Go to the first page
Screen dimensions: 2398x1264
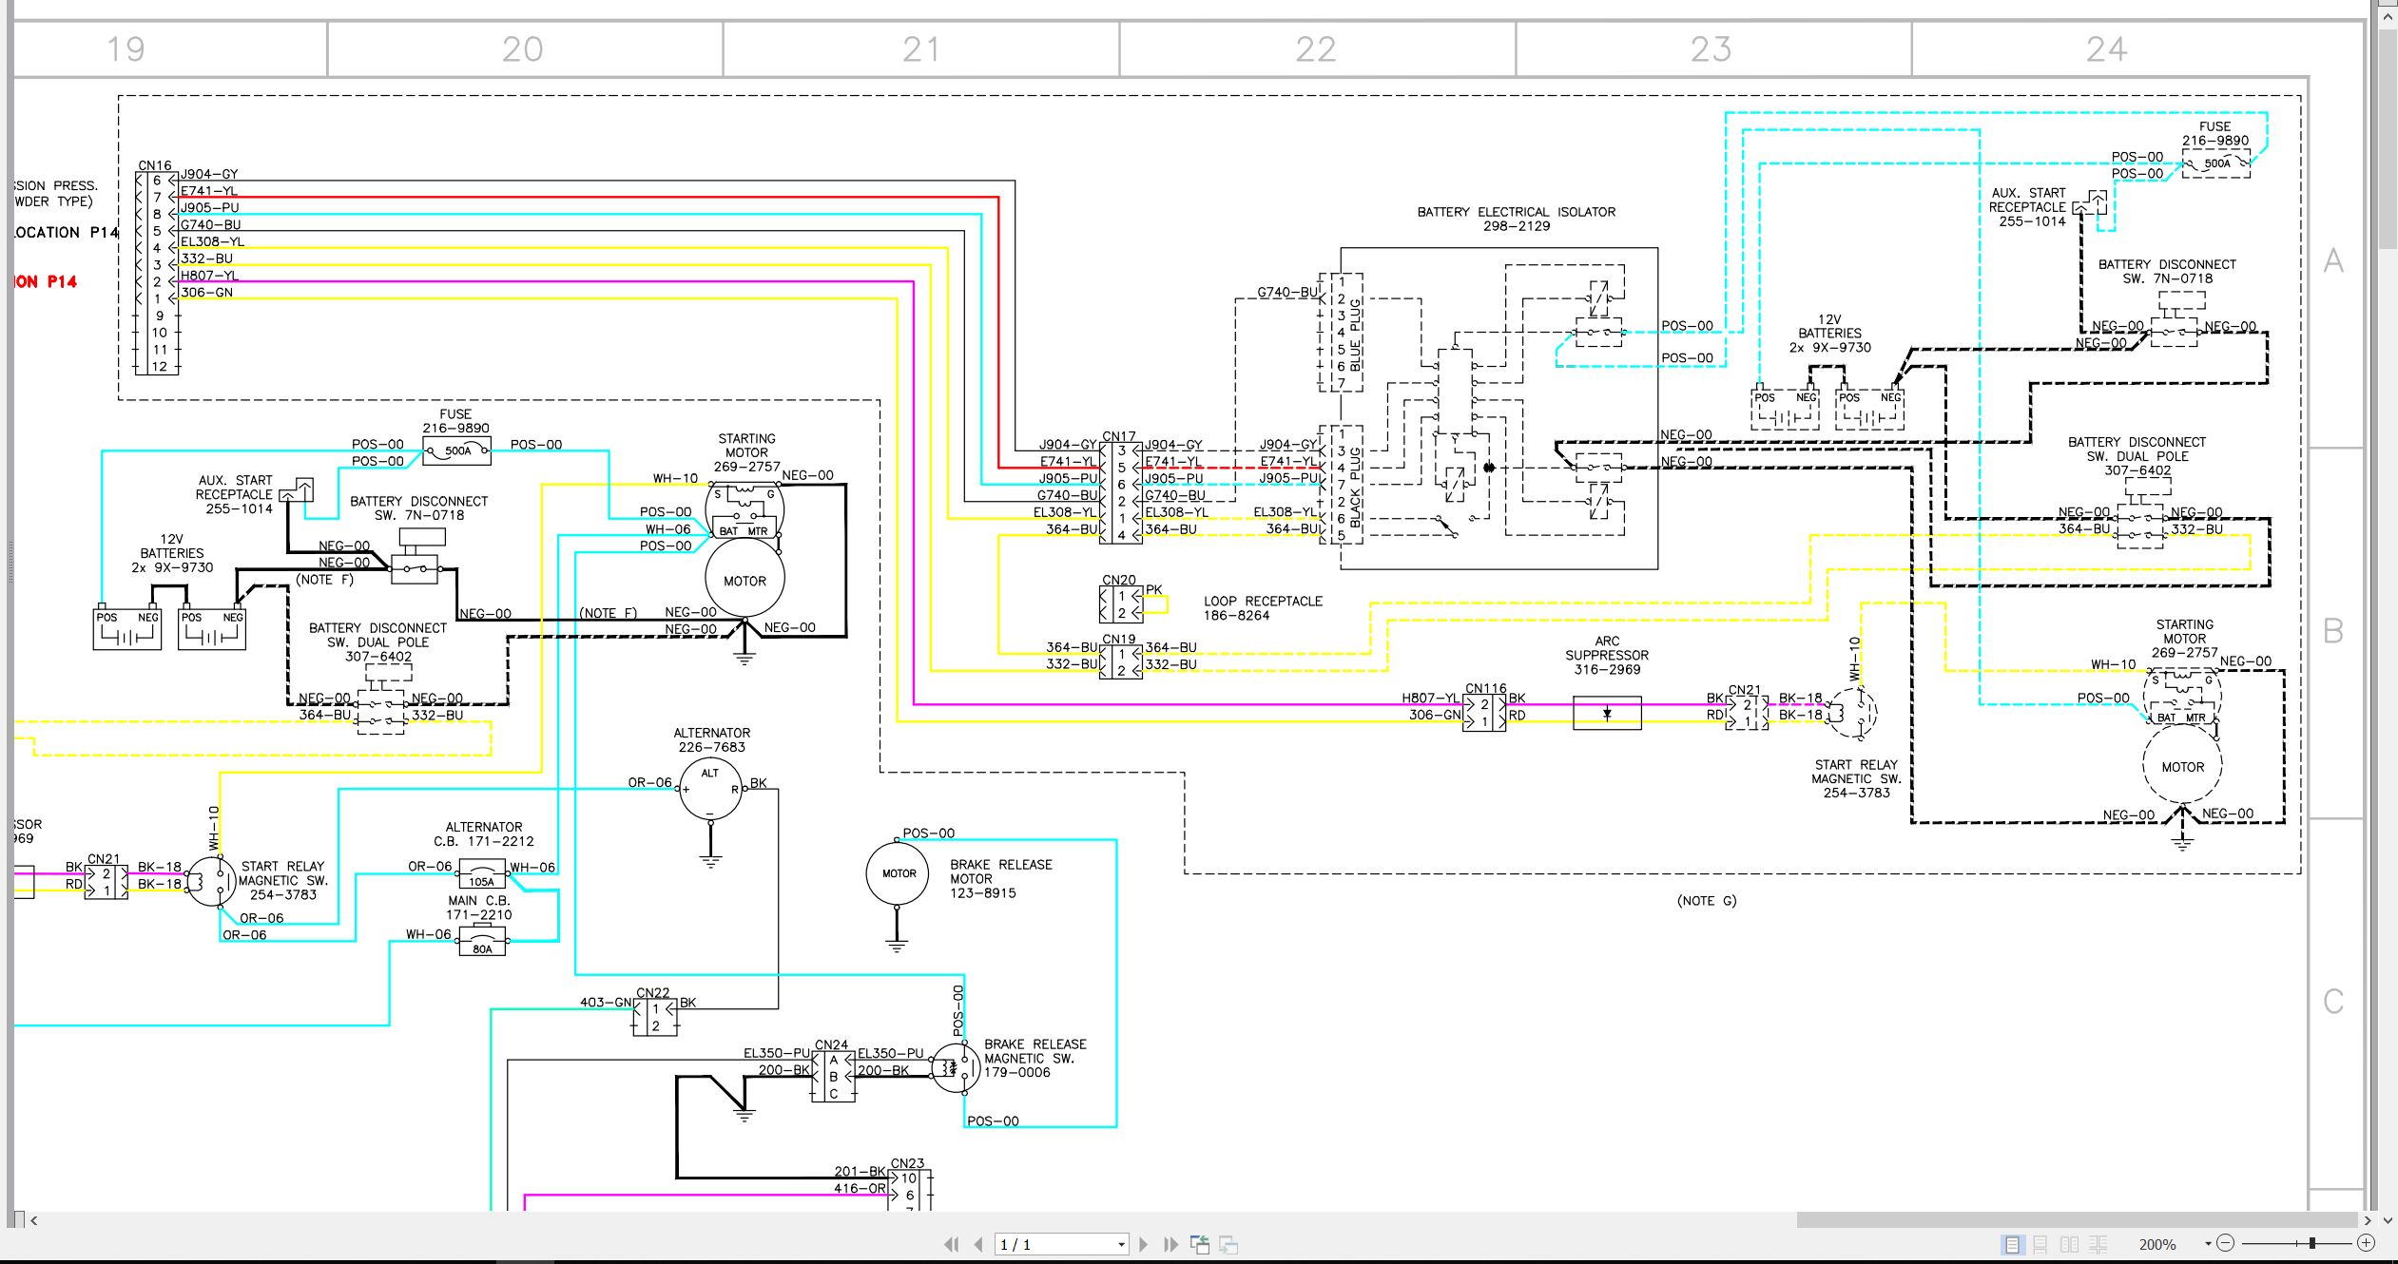(x=951, y=1244)
